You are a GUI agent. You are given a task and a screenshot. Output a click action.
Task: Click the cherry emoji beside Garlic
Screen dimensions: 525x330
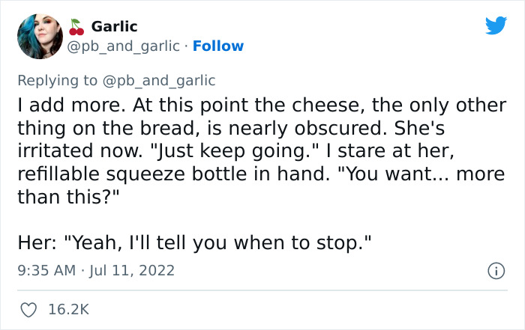pyautogui.click(x=76, y=27)
